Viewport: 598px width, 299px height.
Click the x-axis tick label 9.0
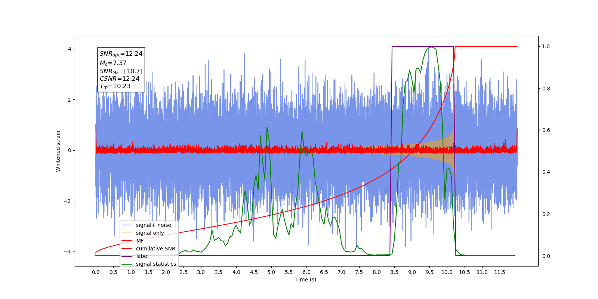pos(412,272)
